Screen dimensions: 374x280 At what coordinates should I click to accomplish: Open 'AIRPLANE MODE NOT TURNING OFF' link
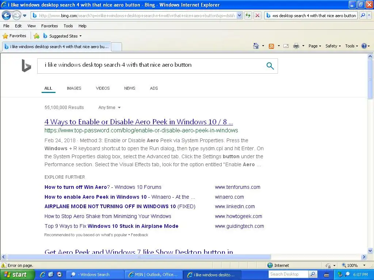pyautogui.click(x=120, y=206)
